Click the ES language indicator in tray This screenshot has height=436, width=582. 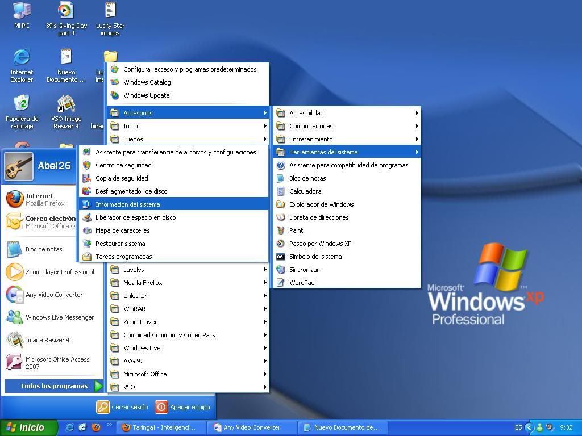coord(518,427)
